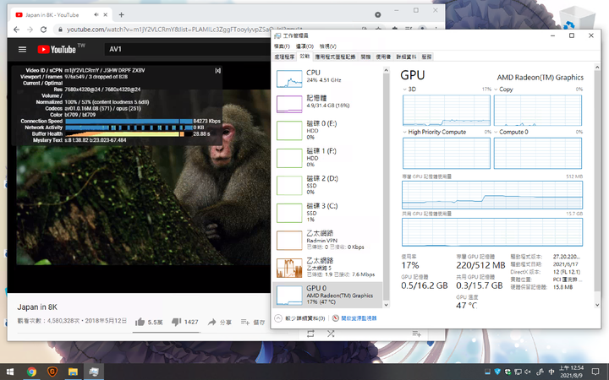Open Chrome from the taskbar

coord(31,372)
